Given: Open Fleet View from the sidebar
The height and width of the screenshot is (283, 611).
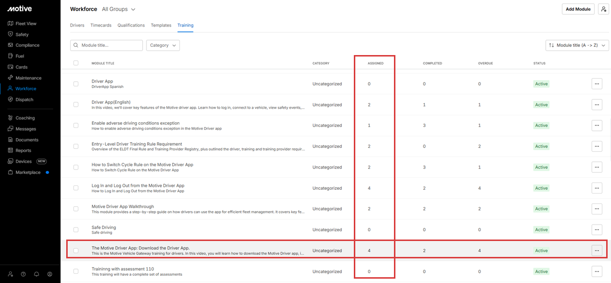Looking at the screenshot, I should [x=26, y=24].
